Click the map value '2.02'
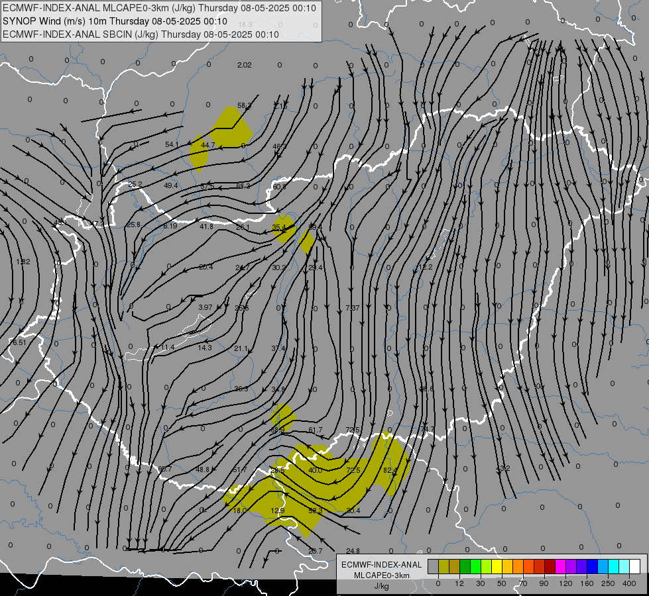 point(244,65)
